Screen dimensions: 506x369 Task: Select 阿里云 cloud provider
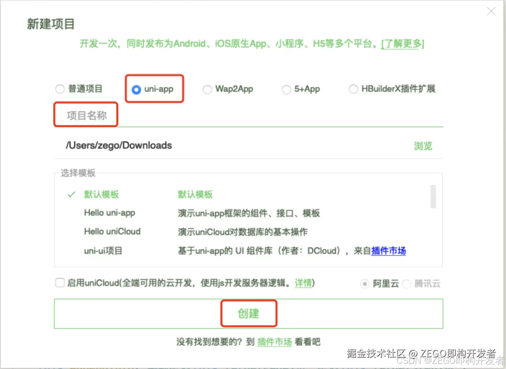(365, 284)
